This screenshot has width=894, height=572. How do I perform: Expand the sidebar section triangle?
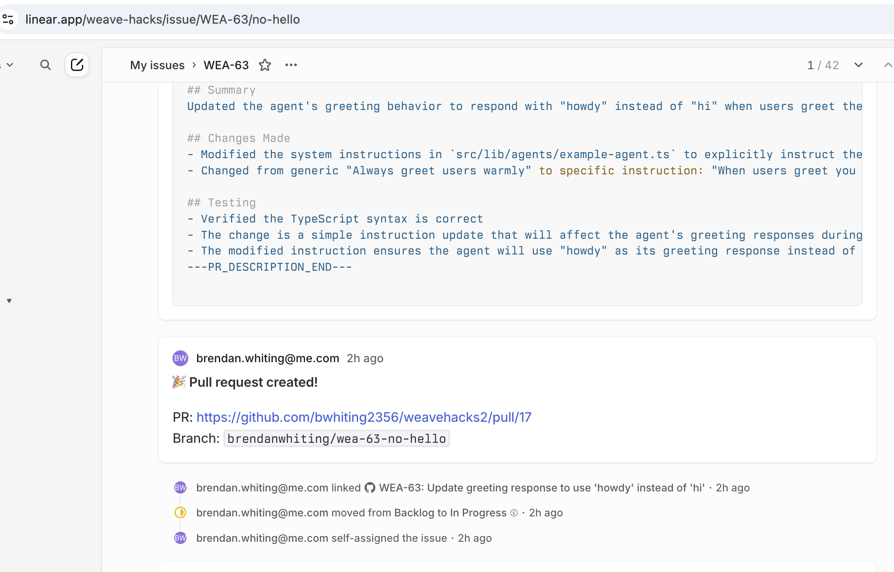click(x=9, y=301)
